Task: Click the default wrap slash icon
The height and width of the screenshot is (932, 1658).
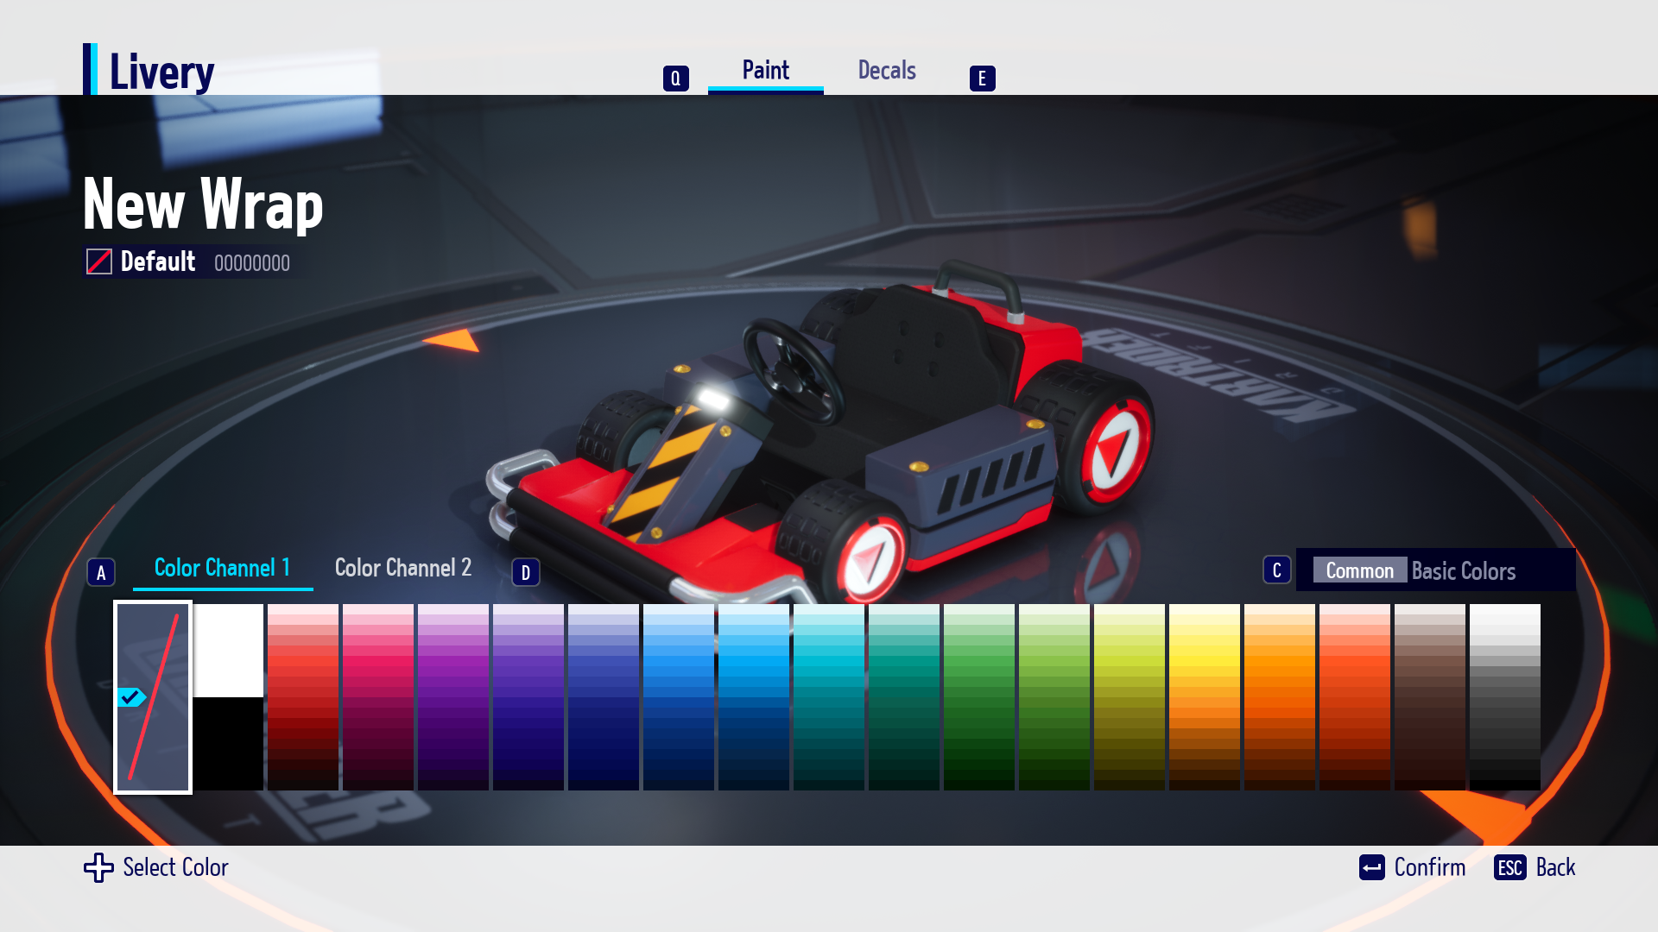Action: click(x=98, y=261)
